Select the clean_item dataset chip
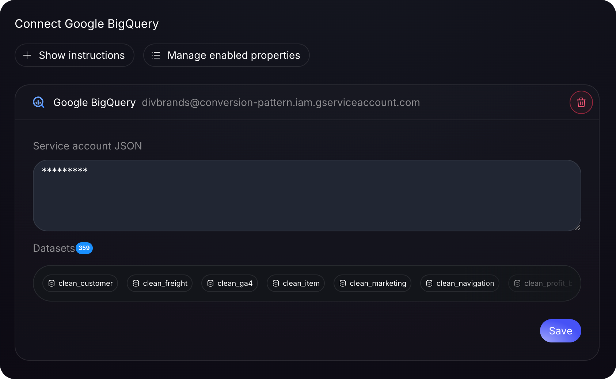 296,283
